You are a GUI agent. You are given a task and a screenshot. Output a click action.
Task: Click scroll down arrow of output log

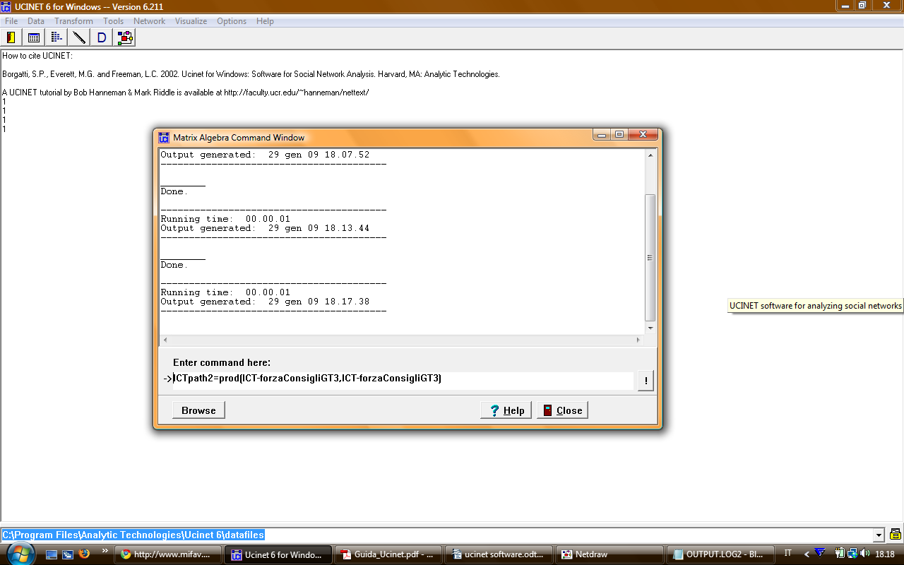point(650,328)
